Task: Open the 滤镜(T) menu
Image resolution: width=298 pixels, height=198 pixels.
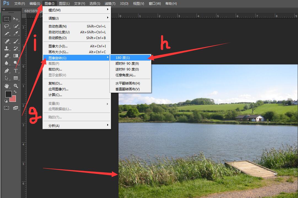Action: [110, 3]
